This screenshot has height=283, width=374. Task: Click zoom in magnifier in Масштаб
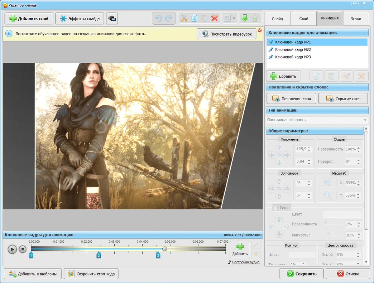pos(328,183)
